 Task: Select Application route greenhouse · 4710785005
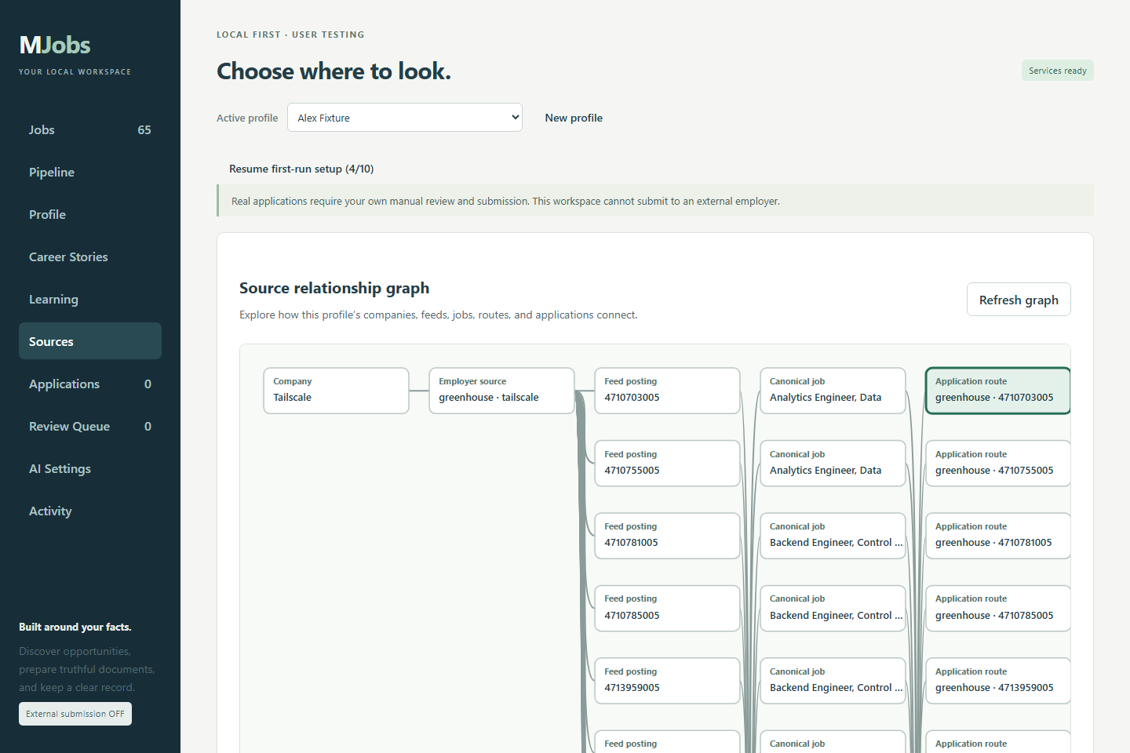[x=998, y=608]
